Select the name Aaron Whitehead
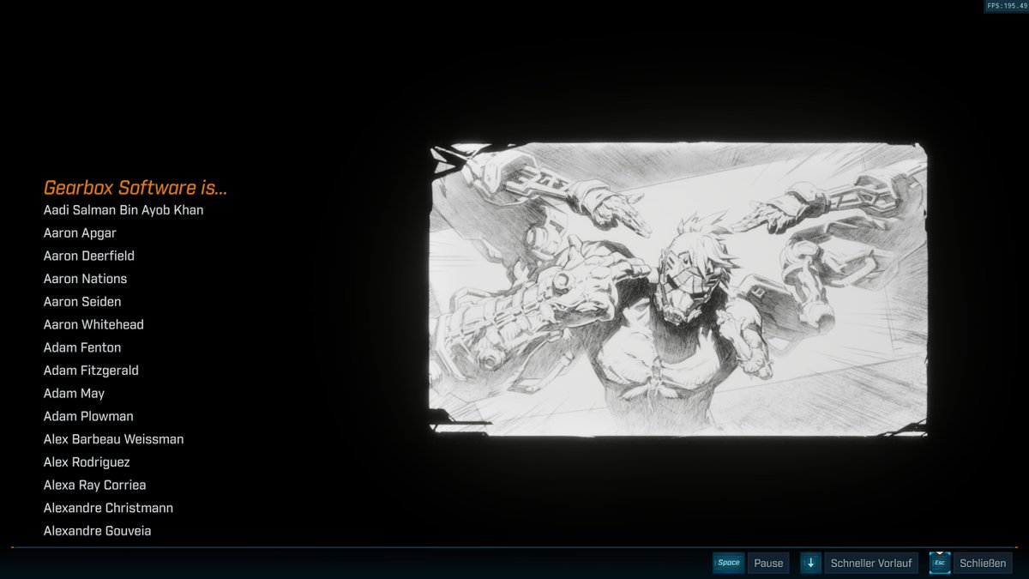This screenshot has height=579, width=1029. (93, 324)
